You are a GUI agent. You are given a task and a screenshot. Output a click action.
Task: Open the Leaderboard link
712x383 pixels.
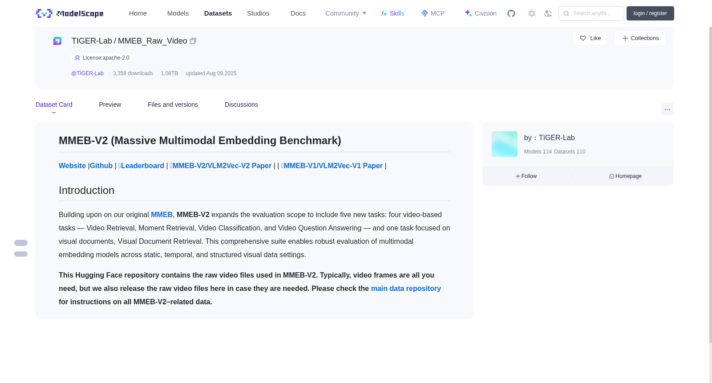pyautogui.click(x=141, y=165)
